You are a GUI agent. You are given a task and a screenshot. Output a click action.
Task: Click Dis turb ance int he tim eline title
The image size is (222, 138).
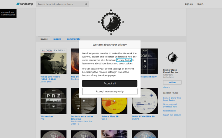tap(82, 118)
